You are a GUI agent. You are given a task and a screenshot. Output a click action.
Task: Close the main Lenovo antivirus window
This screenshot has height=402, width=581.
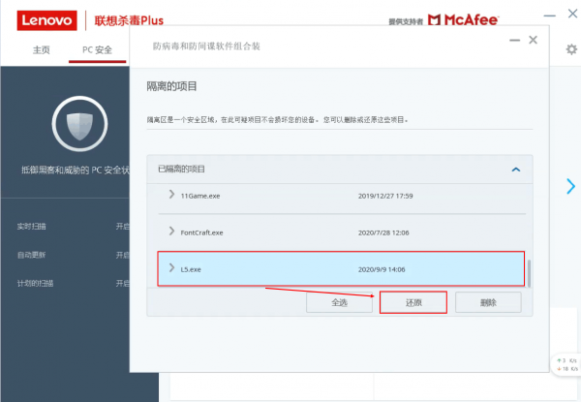tap(572, 14)
